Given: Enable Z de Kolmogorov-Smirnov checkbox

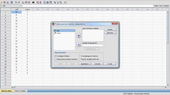Looking at the screenshot, I should tap(80, 56).
